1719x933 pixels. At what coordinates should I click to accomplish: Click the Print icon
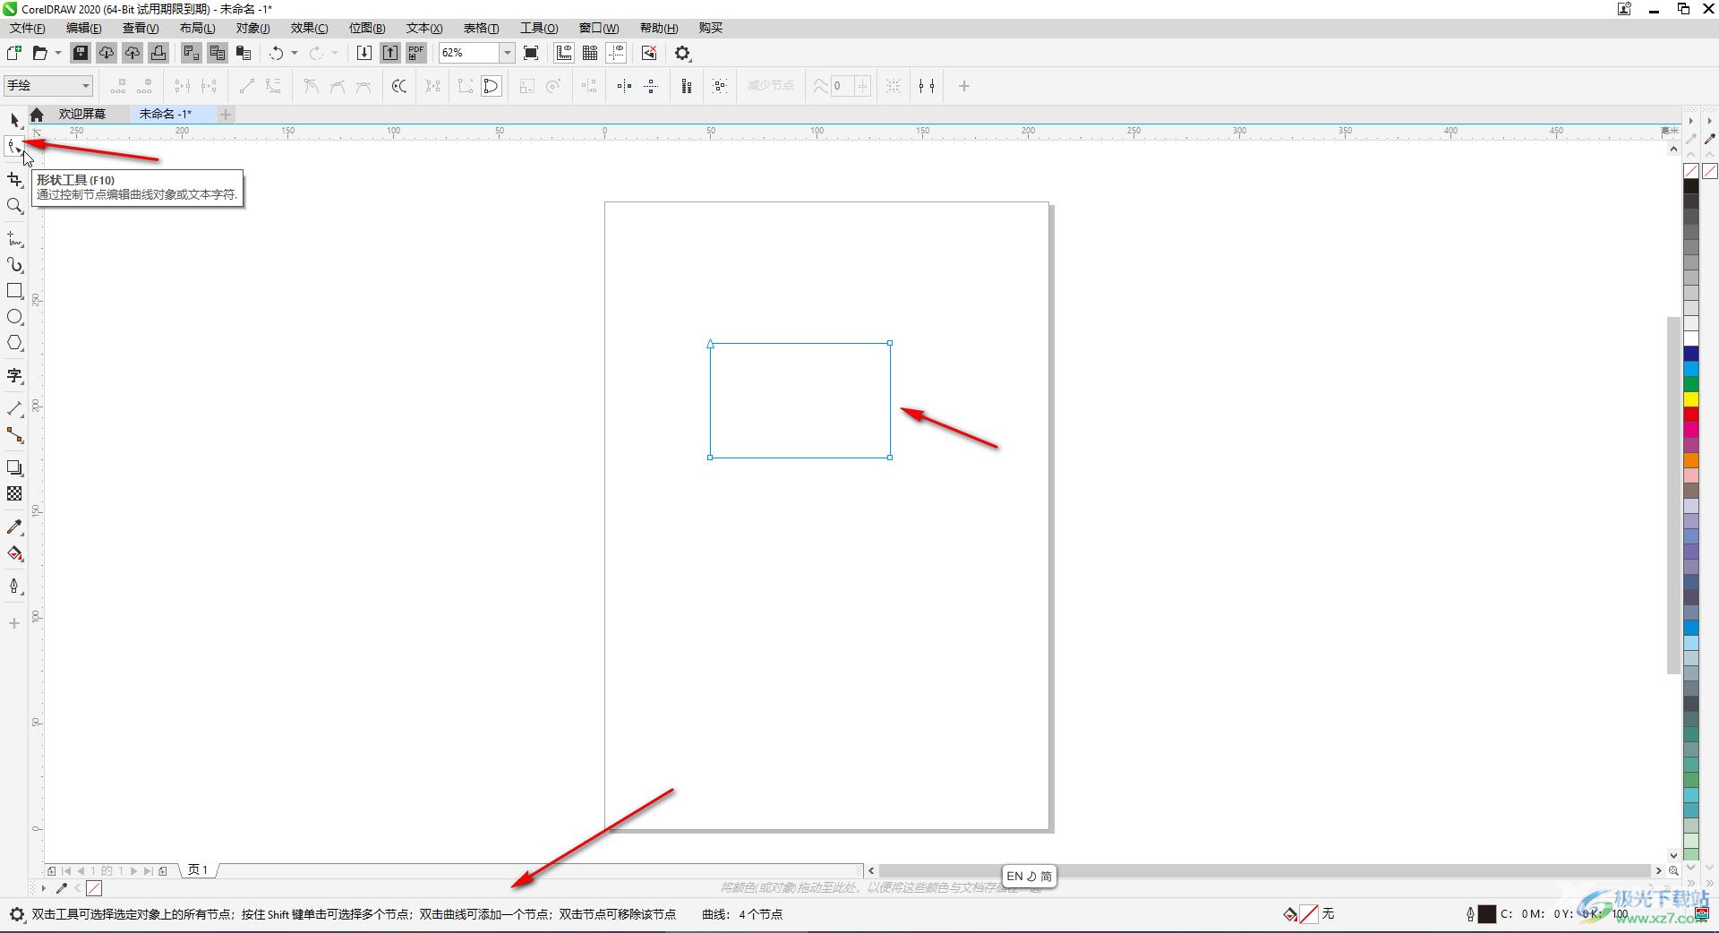(158, 53)
